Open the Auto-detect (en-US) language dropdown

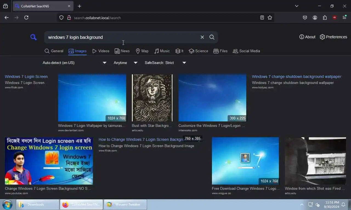click(x=74, y=63)
